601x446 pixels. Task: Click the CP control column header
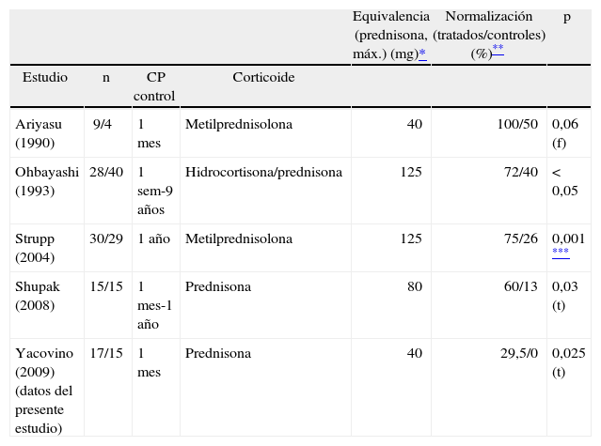point(153,86)
